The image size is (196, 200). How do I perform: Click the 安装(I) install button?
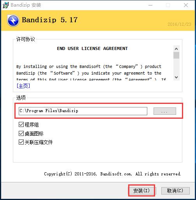tap(141, 191)
